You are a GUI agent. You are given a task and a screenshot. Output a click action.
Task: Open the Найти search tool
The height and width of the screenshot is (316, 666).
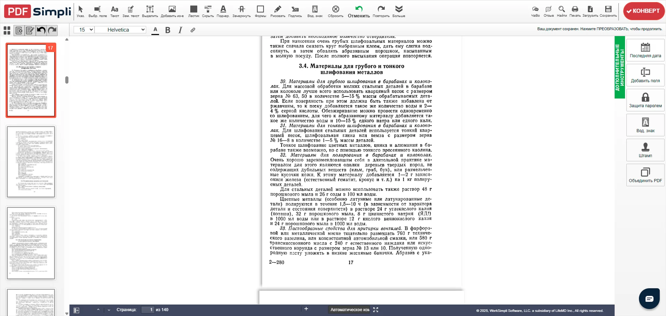pos(562,11)
